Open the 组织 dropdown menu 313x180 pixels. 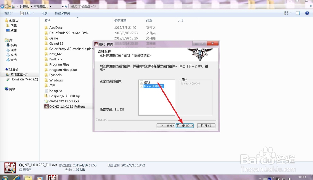click(8, 13)
